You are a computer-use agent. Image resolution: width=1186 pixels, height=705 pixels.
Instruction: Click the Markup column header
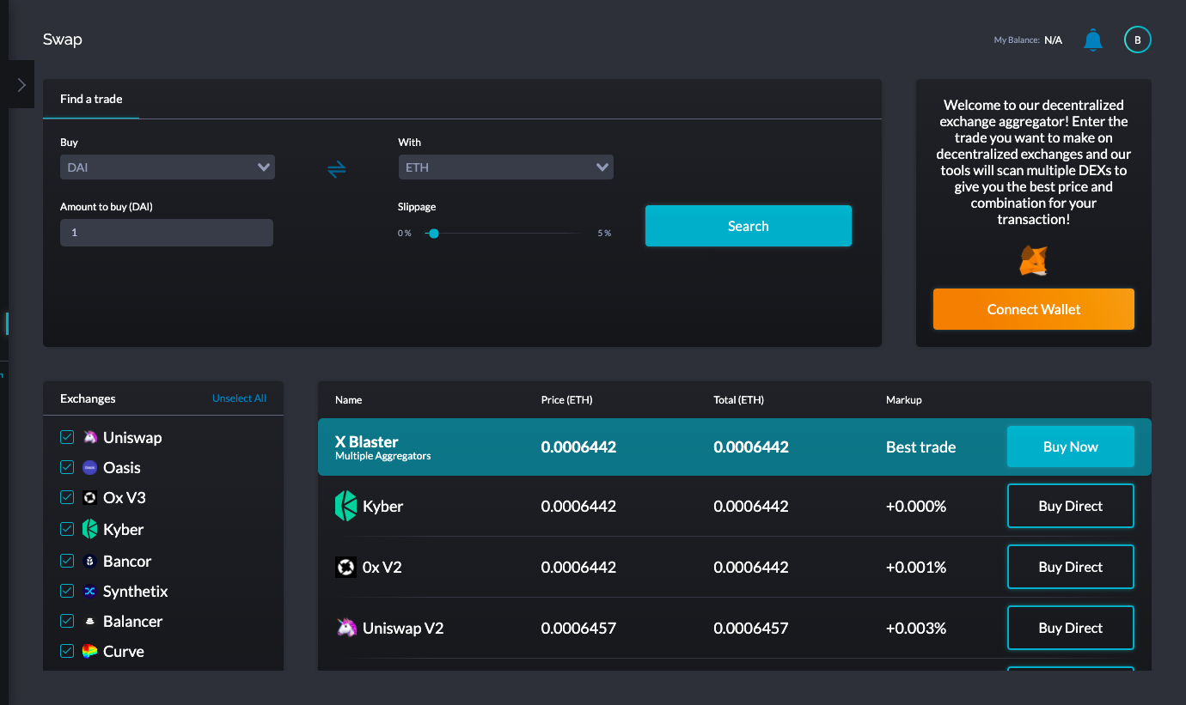point(904,400)
